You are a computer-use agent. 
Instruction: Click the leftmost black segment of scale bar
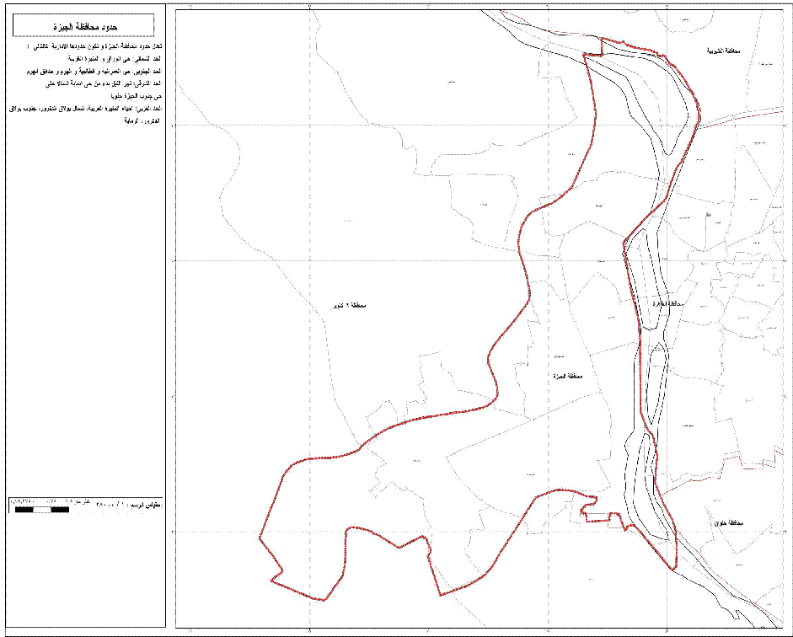pos(24,511)
